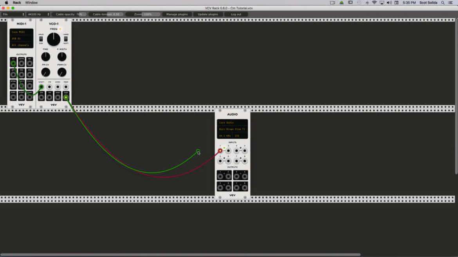Screen dimensions: 458x257
Task: Open the MIDI-1 channel selector (bottom display row)
Action: point(21,45)
